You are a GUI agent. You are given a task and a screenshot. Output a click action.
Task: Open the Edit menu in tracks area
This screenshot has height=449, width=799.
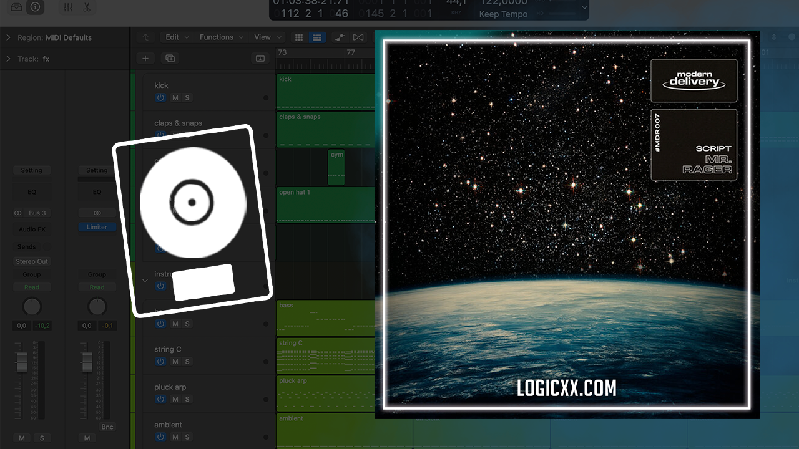pyautogui.click(x=172, y=37)
